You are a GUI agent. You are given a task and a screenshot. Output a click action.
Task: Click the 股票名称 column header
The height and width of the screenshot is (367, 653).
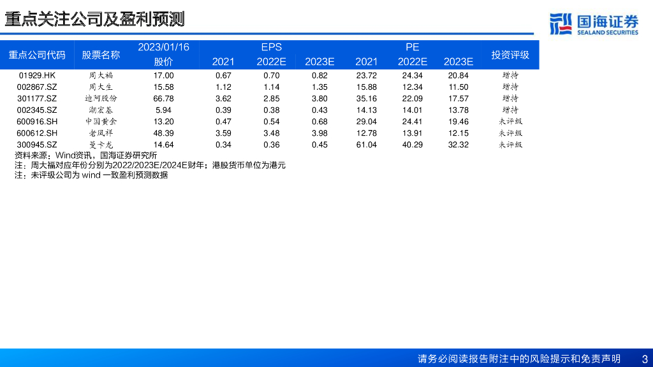click(x=101, y=55)
